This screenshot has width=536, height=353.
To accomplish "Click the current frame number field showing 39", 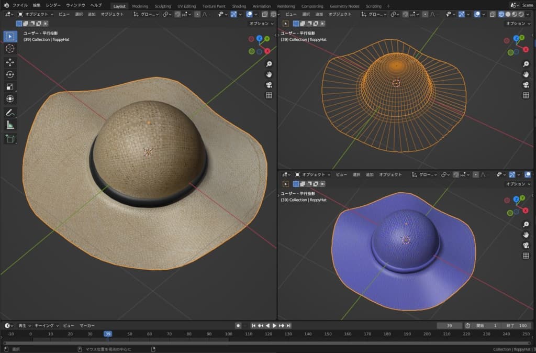I will click(449, 325).
